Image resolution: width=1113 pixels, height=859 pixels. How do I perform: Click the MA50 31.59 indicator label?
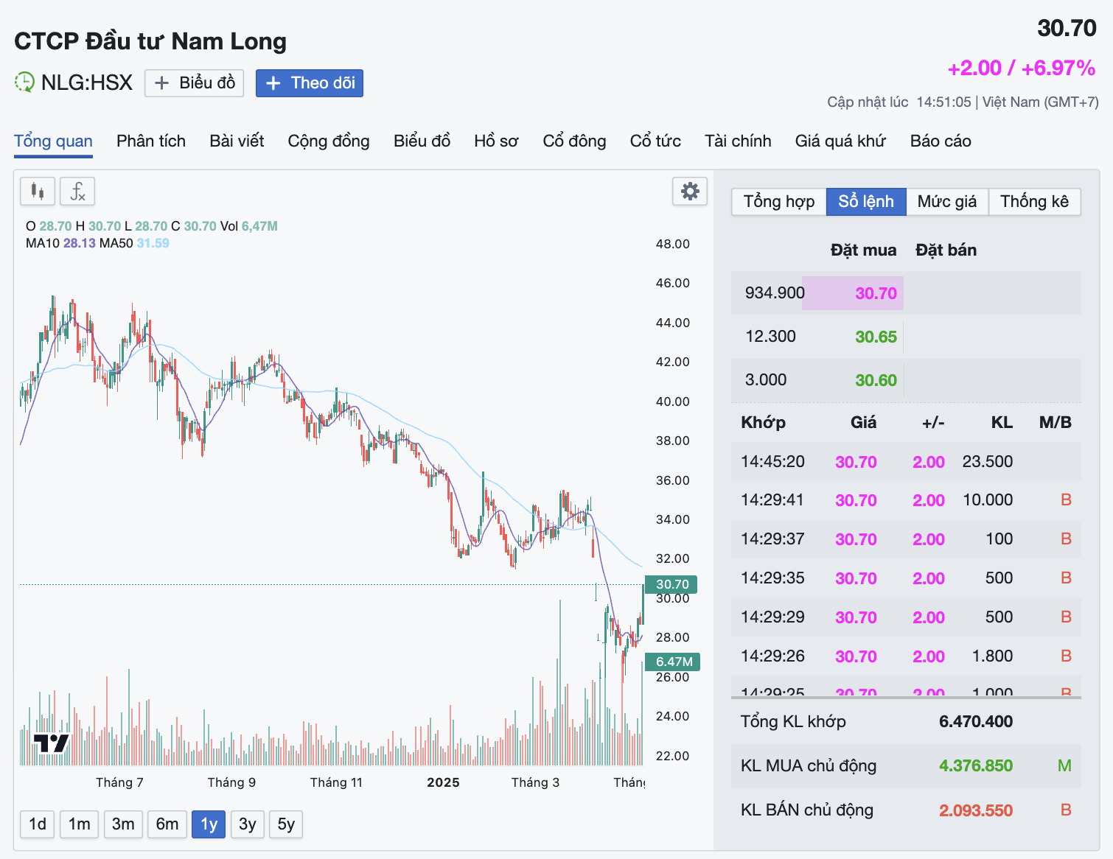coord(134,243)
